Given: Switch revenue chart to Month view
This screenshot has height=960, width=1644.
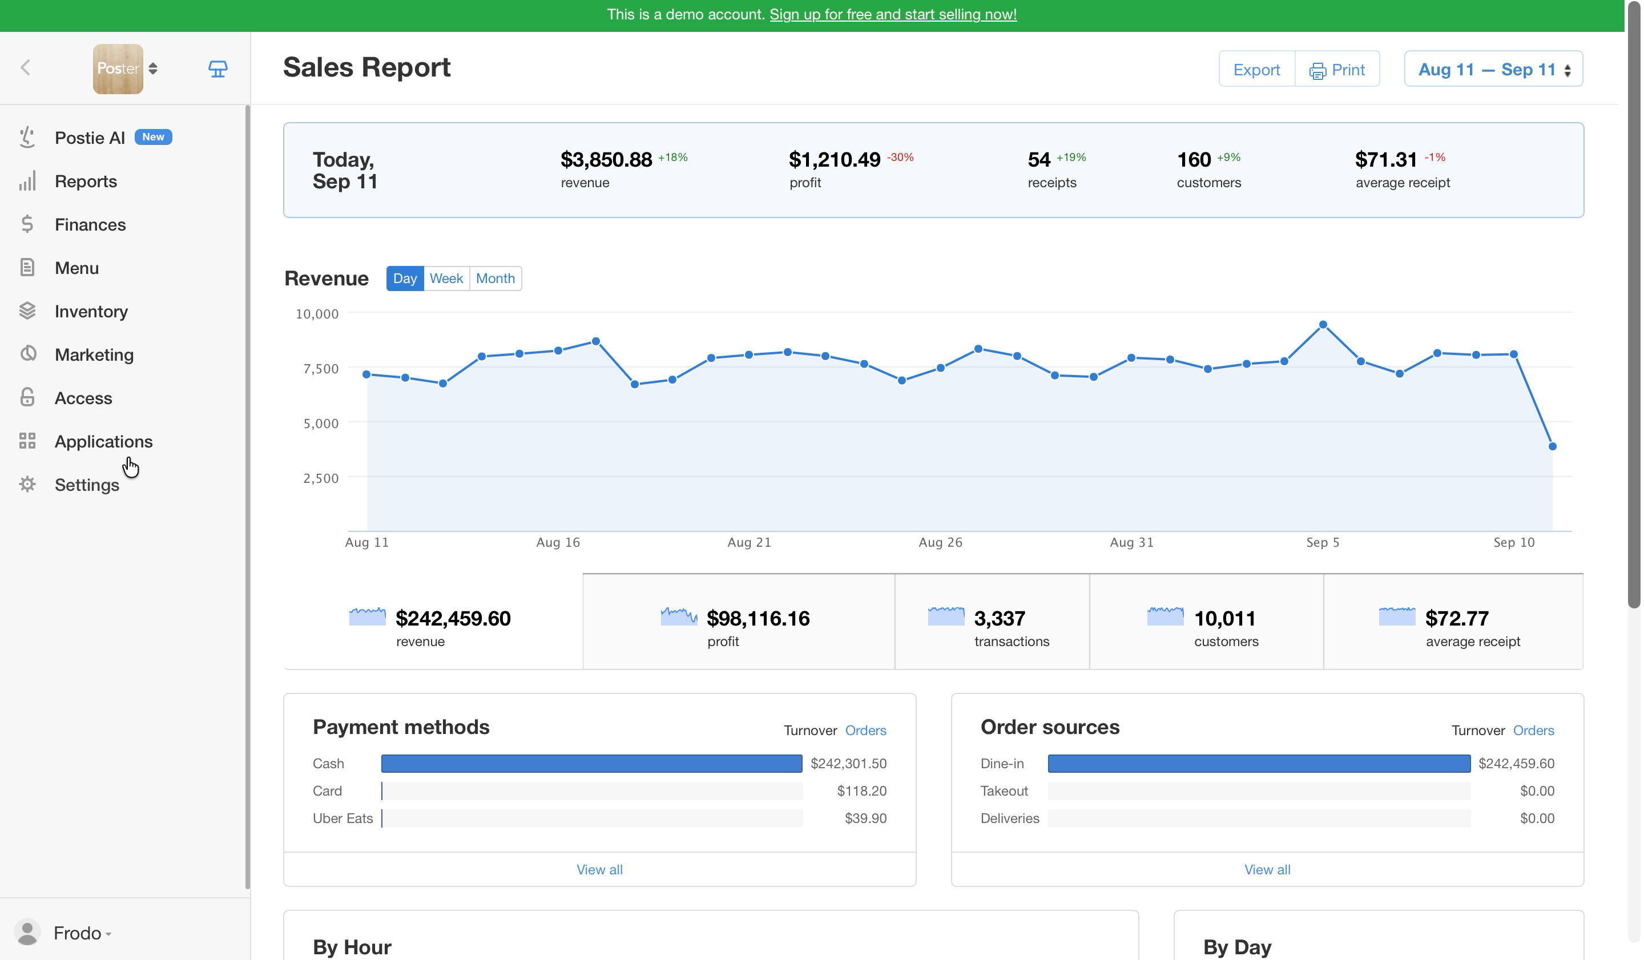Looking at the screenshot, I should (495, 279).
